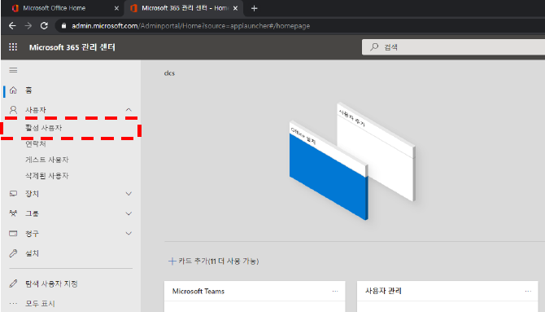The image size is (545, 312).
Task: Open 게스트 사용자 (Guest users)
Action: click(47, 160)
